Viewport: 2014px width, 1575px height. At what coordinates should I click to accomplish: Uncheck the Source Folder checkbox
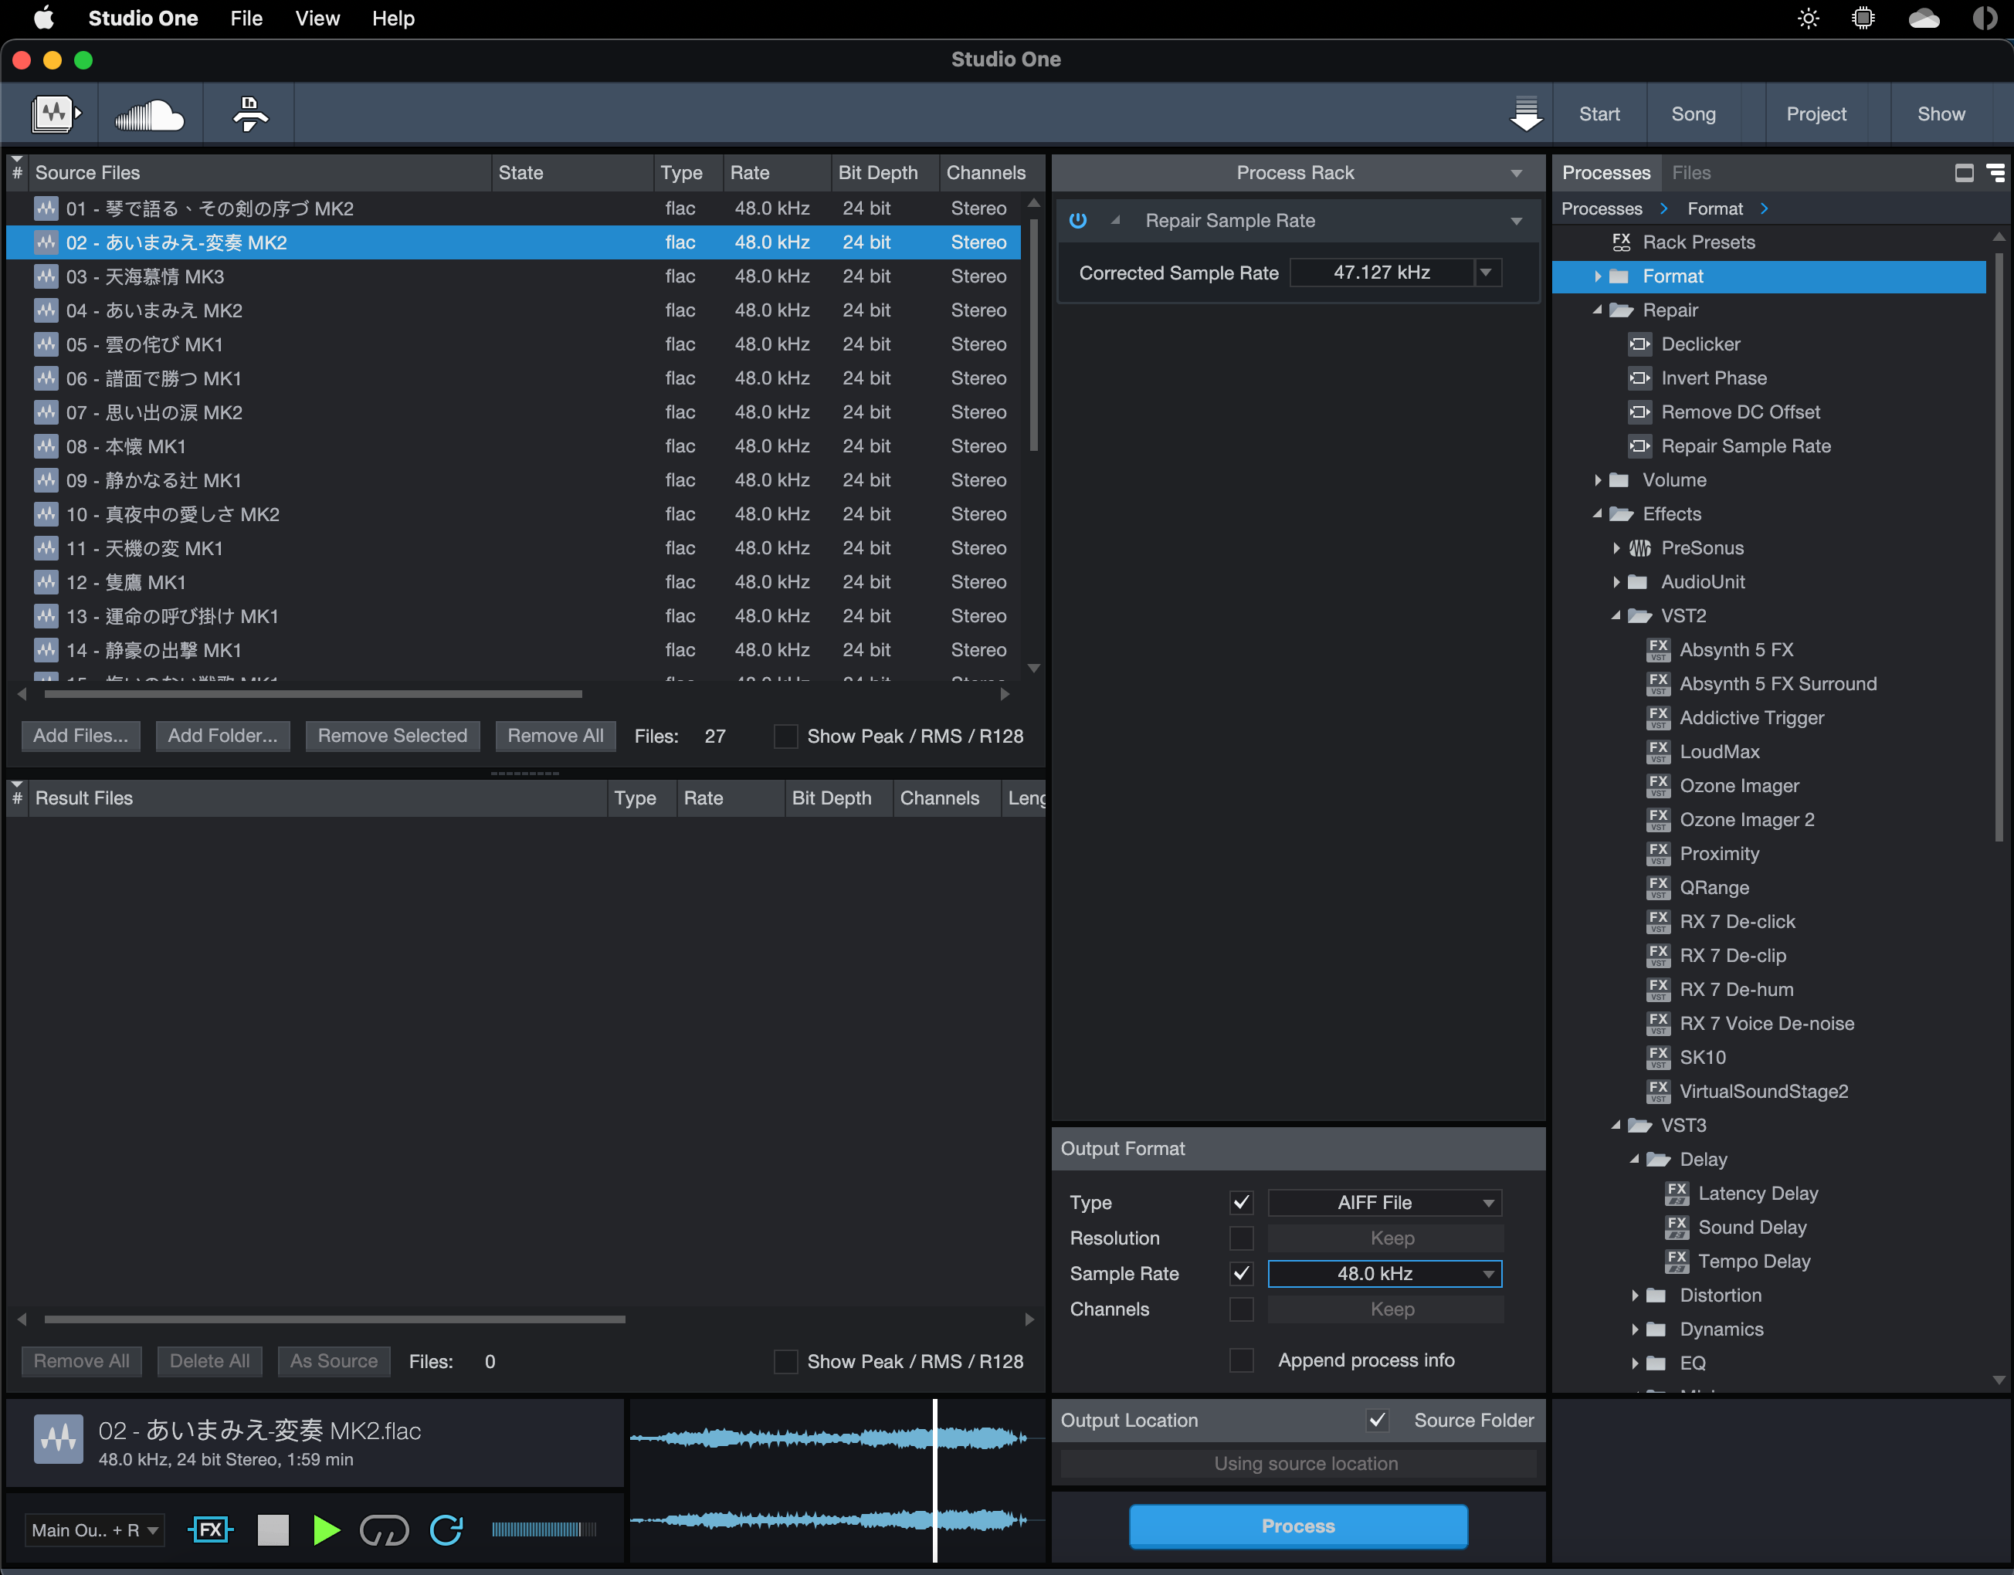pos(1377,1420)
